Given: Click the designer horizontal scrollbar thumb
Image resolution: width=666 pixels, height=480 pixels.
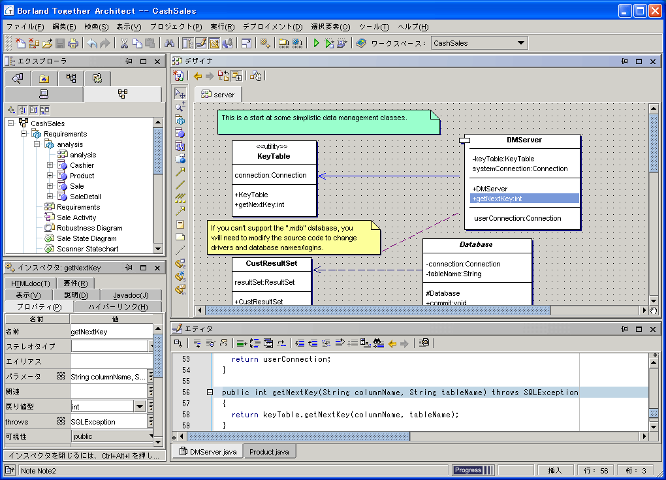Looking at the screenshot, I should click(377, 310).
